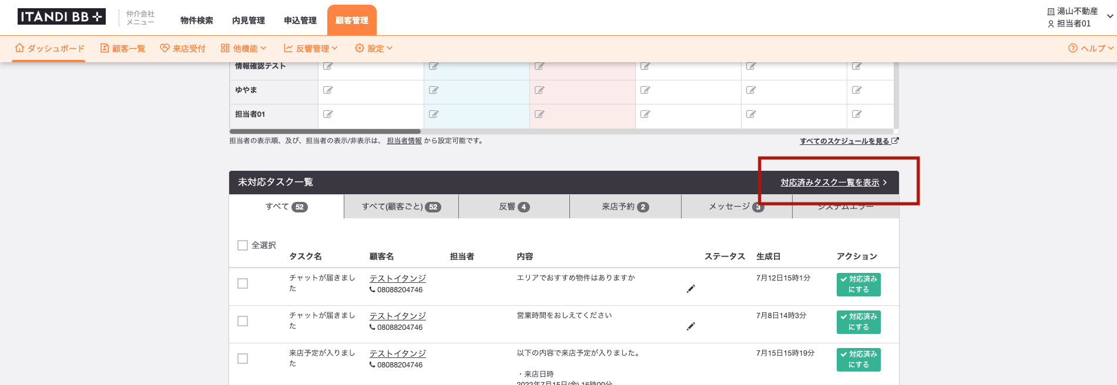Mark the 7月8日14時3分 task as 対応済み
Screen dimensions: 1117x385
858,322
